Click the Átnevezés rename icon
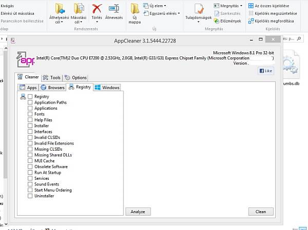 [114, 9]
